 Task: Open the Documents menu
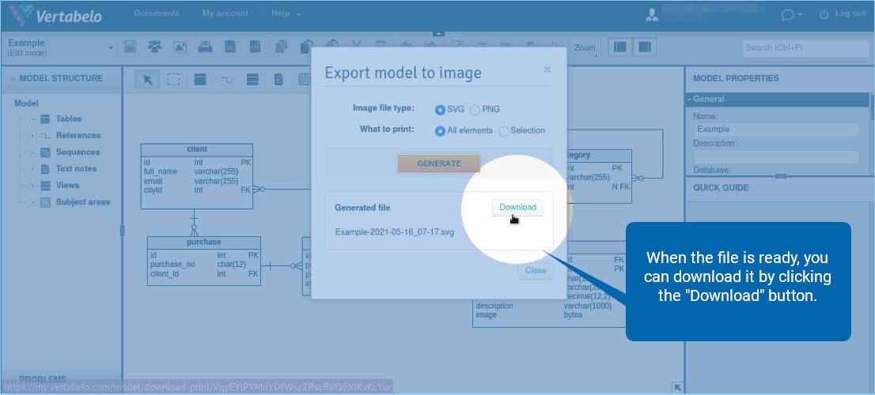pos(157,13)
